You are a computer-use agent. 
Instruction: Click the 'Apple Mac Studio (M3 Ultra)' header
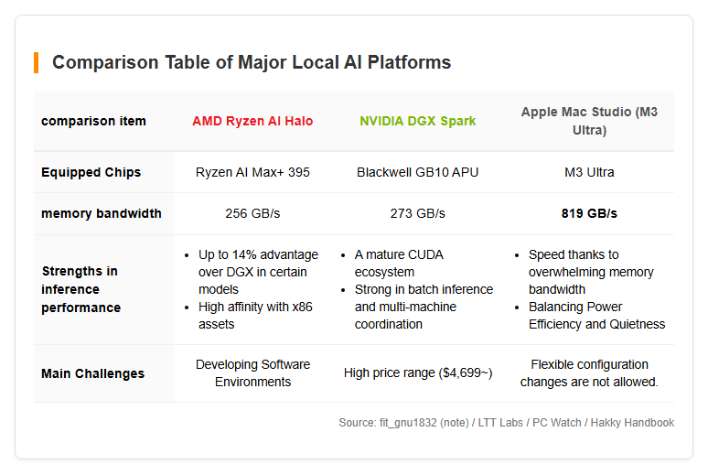(589, 121)
